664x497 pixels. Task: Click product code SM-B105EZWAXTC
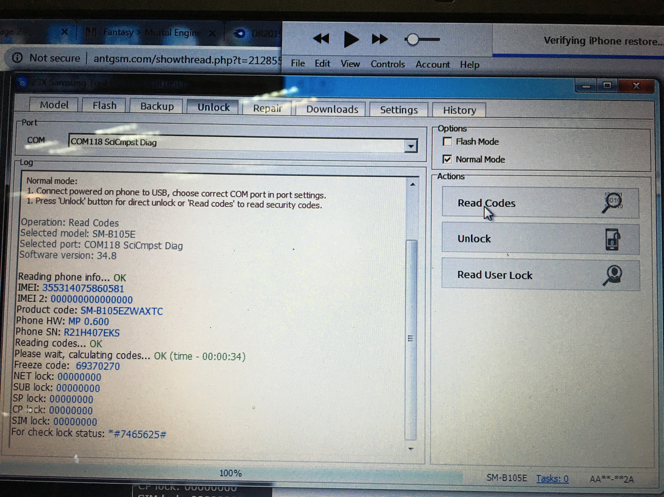(x=121, y=311)
